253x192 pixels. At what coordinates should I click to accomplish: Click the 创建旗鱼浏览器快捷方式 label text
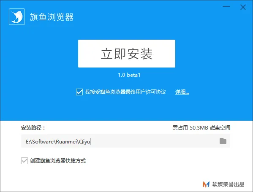58,161
